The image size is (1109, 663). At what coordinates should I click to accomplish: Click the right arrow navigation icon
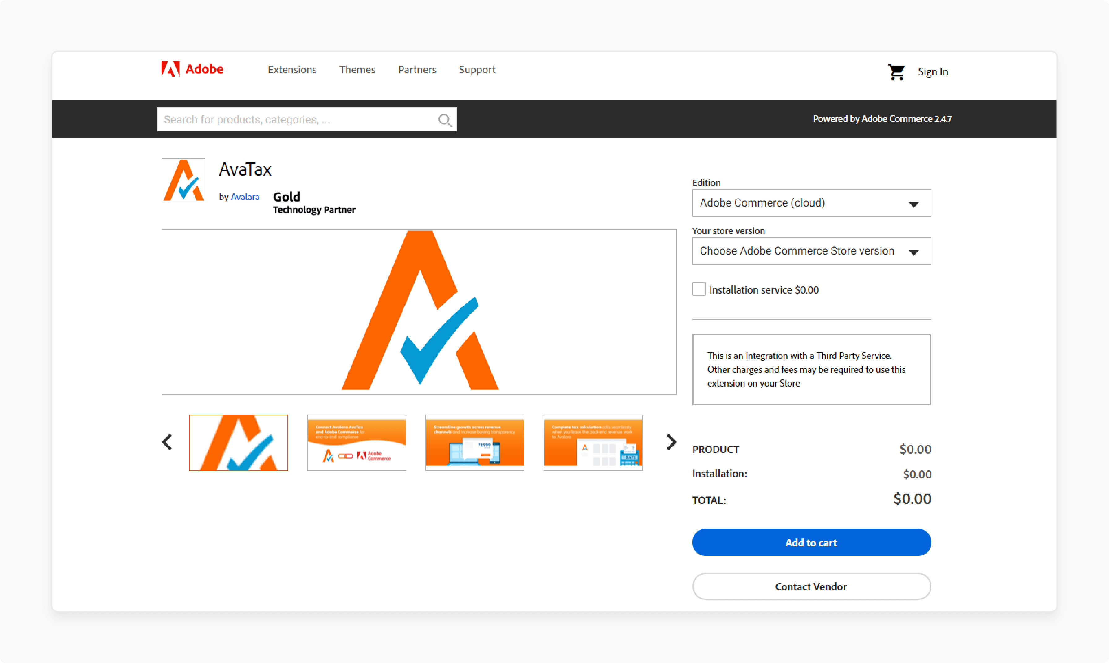click(x=671, y=441)
